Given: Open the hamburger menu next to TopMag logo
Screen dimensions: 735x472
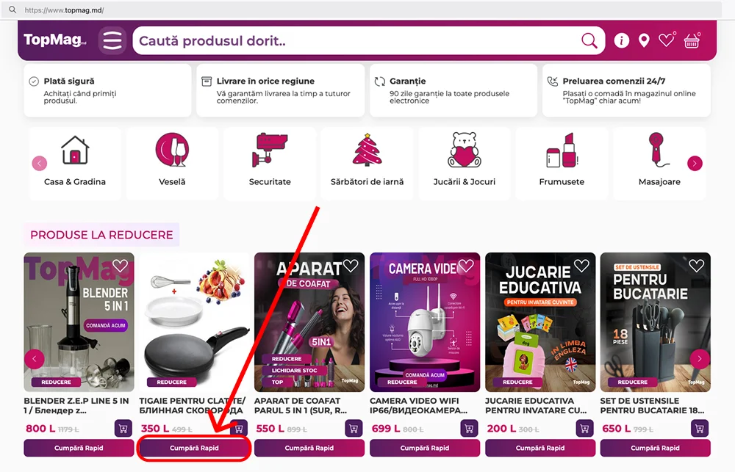Looking at the screenshot, I should click(x=112, y=40).
